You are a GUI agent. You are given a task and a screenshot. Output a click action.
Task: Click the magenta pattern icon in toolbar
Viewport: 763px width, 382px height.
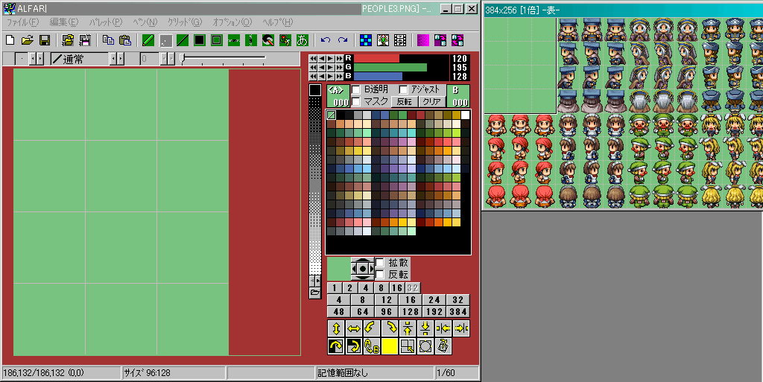[x=423, y=40]
